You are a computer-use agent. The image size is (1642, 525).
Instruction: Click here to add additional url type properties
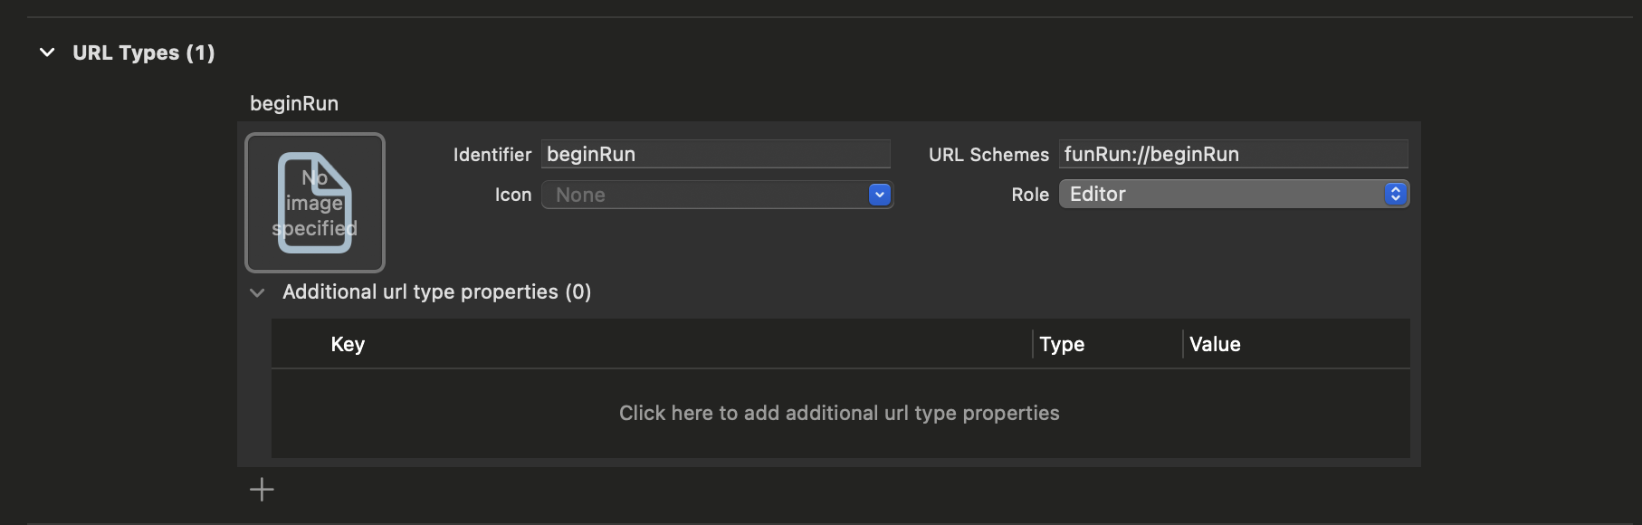(x=839, y=413)
